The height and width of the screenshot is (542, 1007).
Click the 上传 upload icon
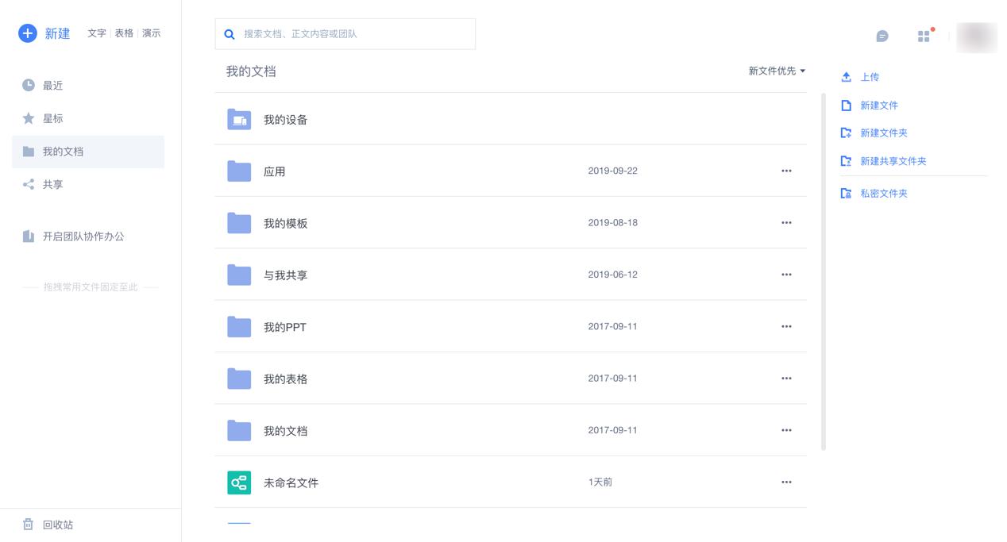point(847,77)
